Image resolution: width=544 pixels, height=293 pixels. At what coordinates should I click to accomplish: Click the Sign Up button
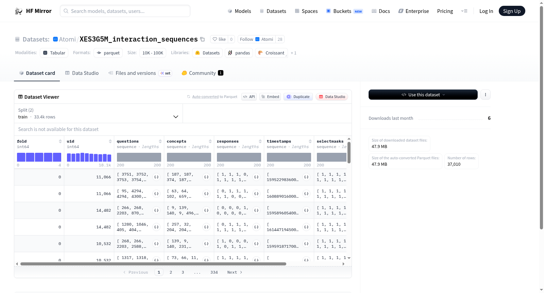[x=512, y=11]
